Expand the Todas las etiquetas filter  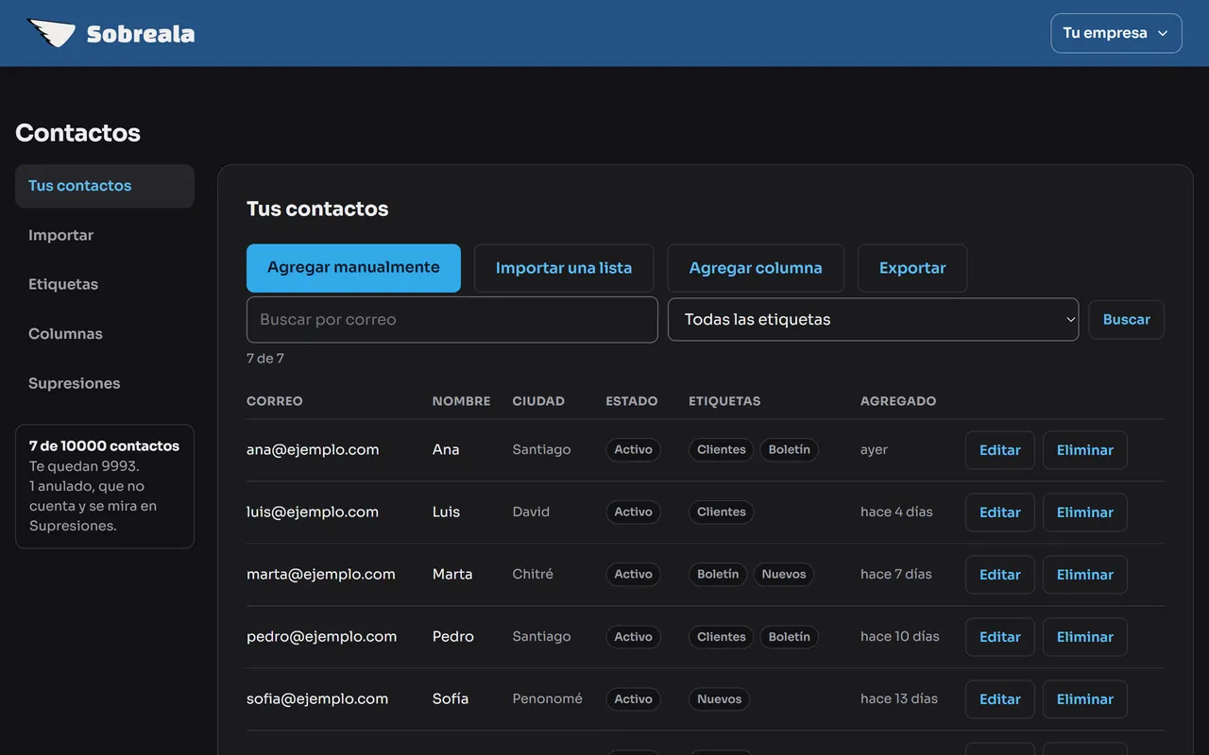click(x=873, y=320)
